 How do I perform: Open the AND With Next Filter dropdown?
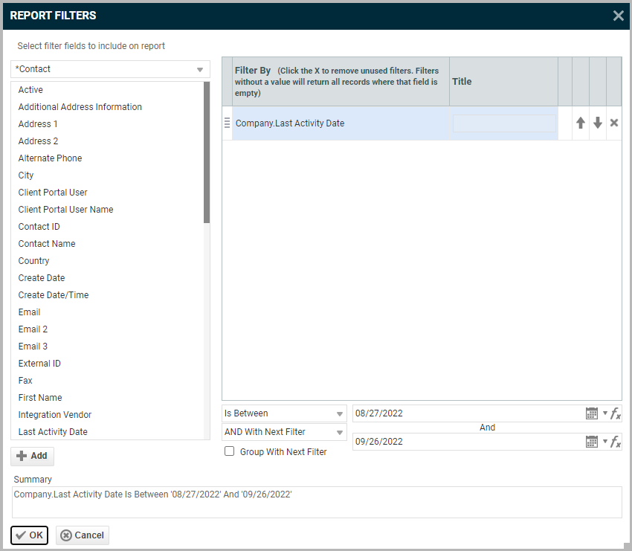pyautogui.click(x=284, y=432)
